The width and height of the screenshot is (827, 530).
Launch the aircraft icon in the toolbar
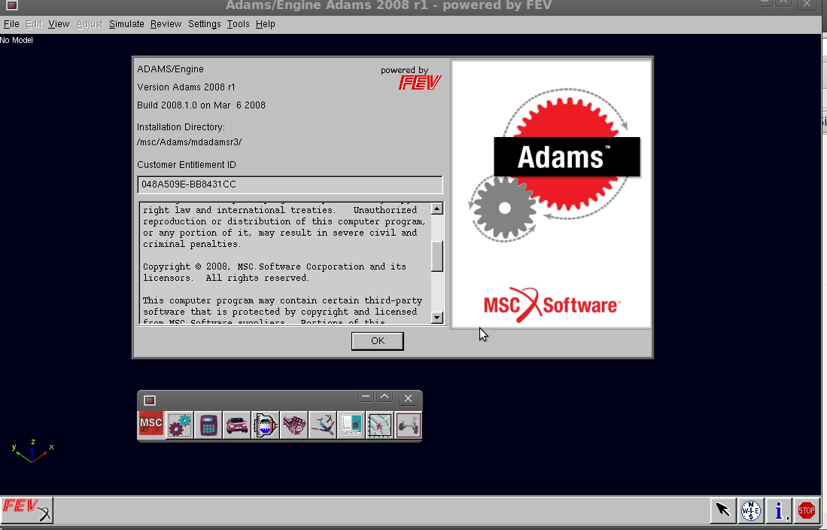[322, 425]
